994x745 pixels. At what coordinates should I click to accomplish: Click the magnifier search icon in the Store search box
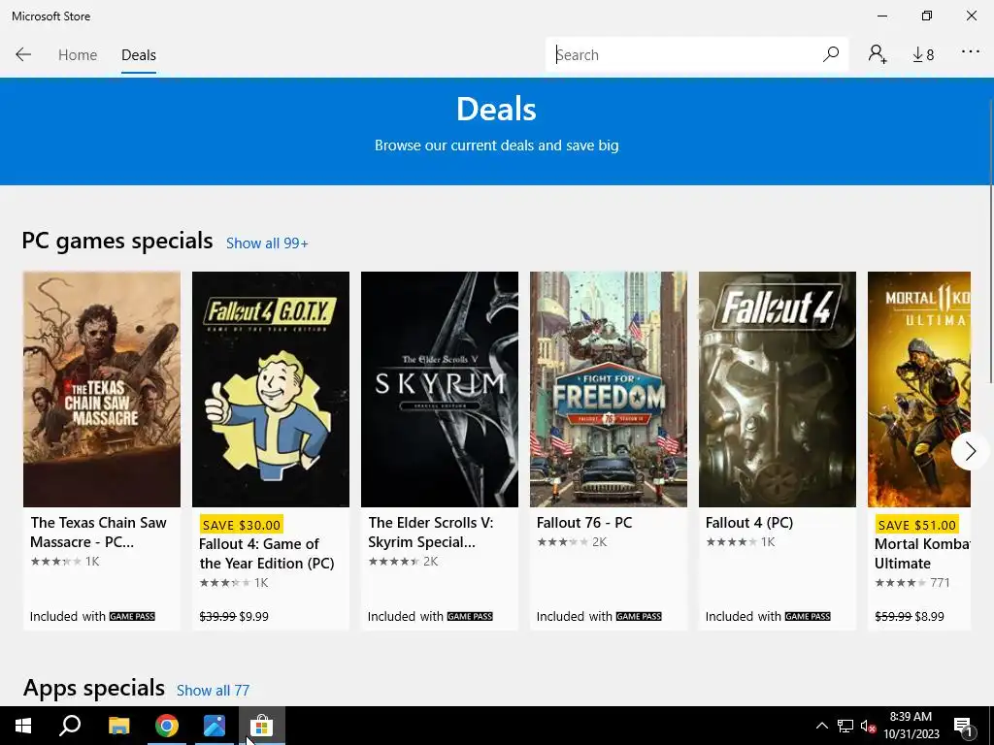pos(831,54)
